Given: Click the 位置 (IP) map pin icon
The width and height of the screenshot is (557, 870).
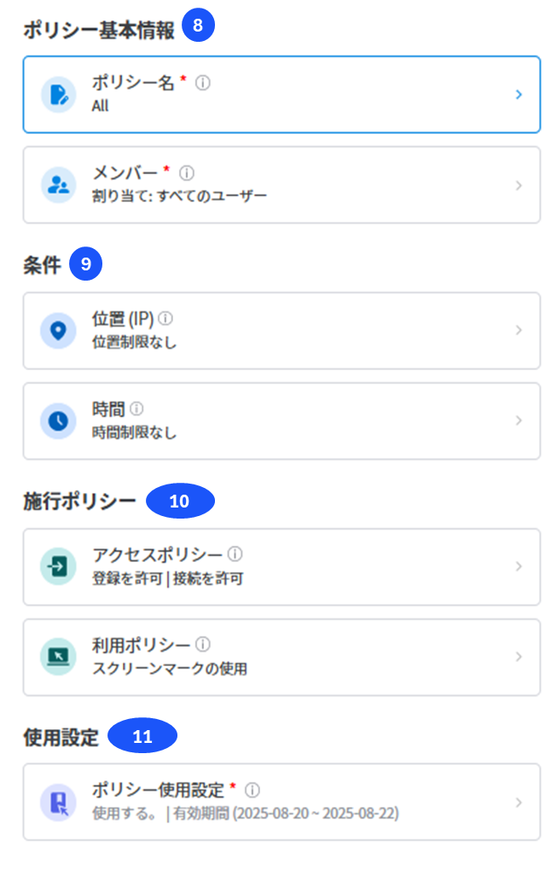Looking at the screenshot, I should 59,331.
